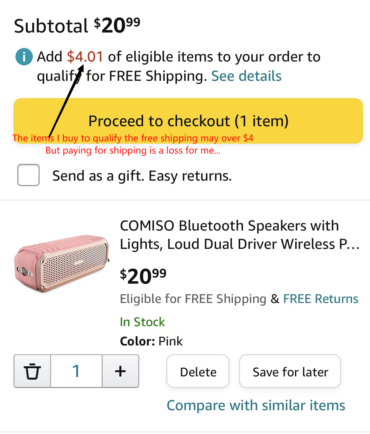Click the Eligible for FREE Shipping text

[193, 299]
